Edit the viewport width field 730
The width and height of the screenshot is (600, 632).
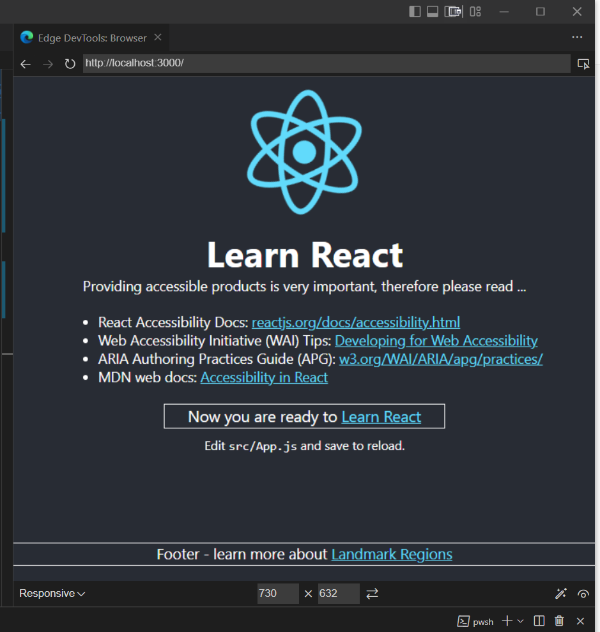click(278, 593)
